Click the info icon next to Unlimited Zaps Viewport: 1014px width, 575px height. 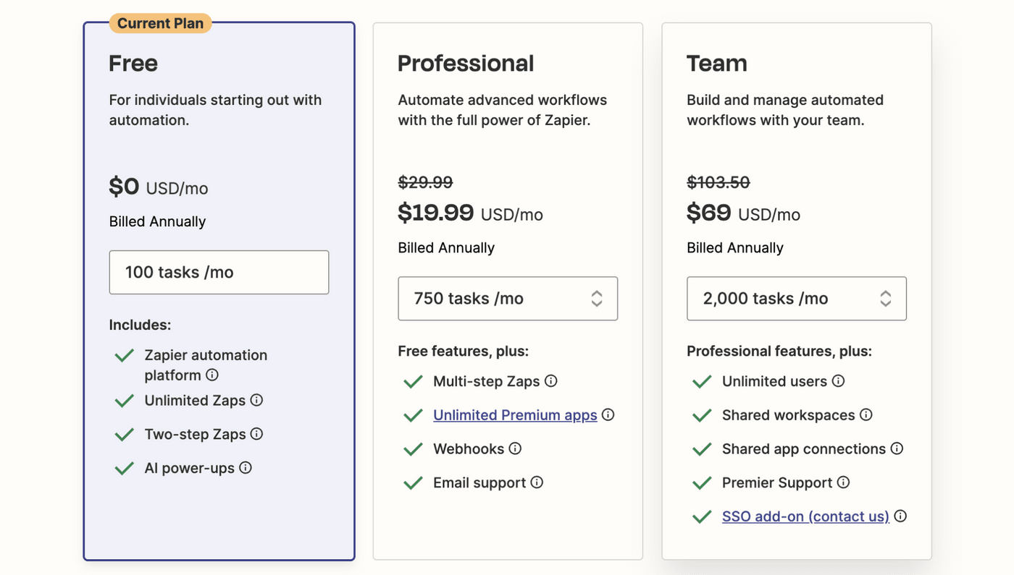point(258,401)
